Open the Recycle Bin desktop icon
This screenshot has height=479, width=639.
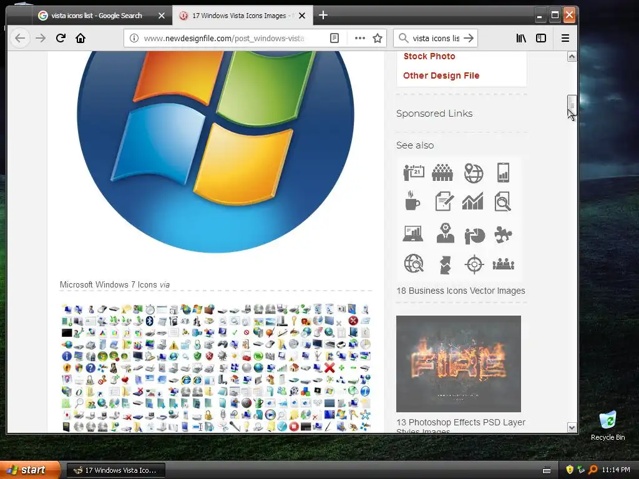608,425
